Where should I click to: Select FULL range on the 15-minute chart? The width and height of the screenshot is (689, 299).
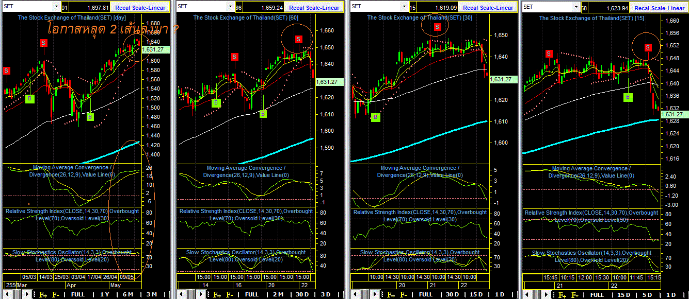[597, 294]
